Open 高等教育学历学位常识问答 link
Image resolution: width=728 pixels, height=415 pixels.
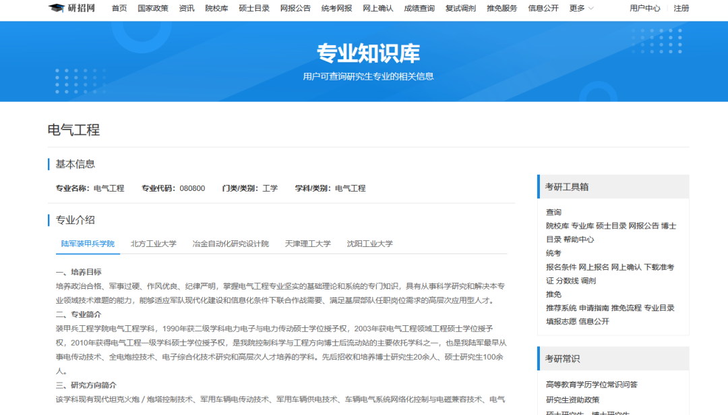coord(592,385)
